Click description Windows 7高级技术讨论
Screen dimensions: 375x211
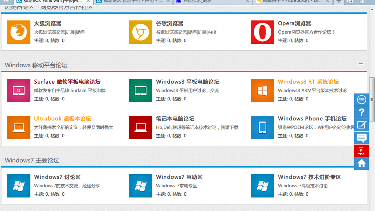[303, 186]
